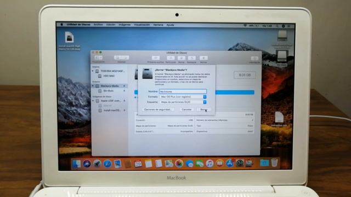Click the Restaurar toolbar icon
The width and height of the screenshot is (351, 197).
coord(192,58)
